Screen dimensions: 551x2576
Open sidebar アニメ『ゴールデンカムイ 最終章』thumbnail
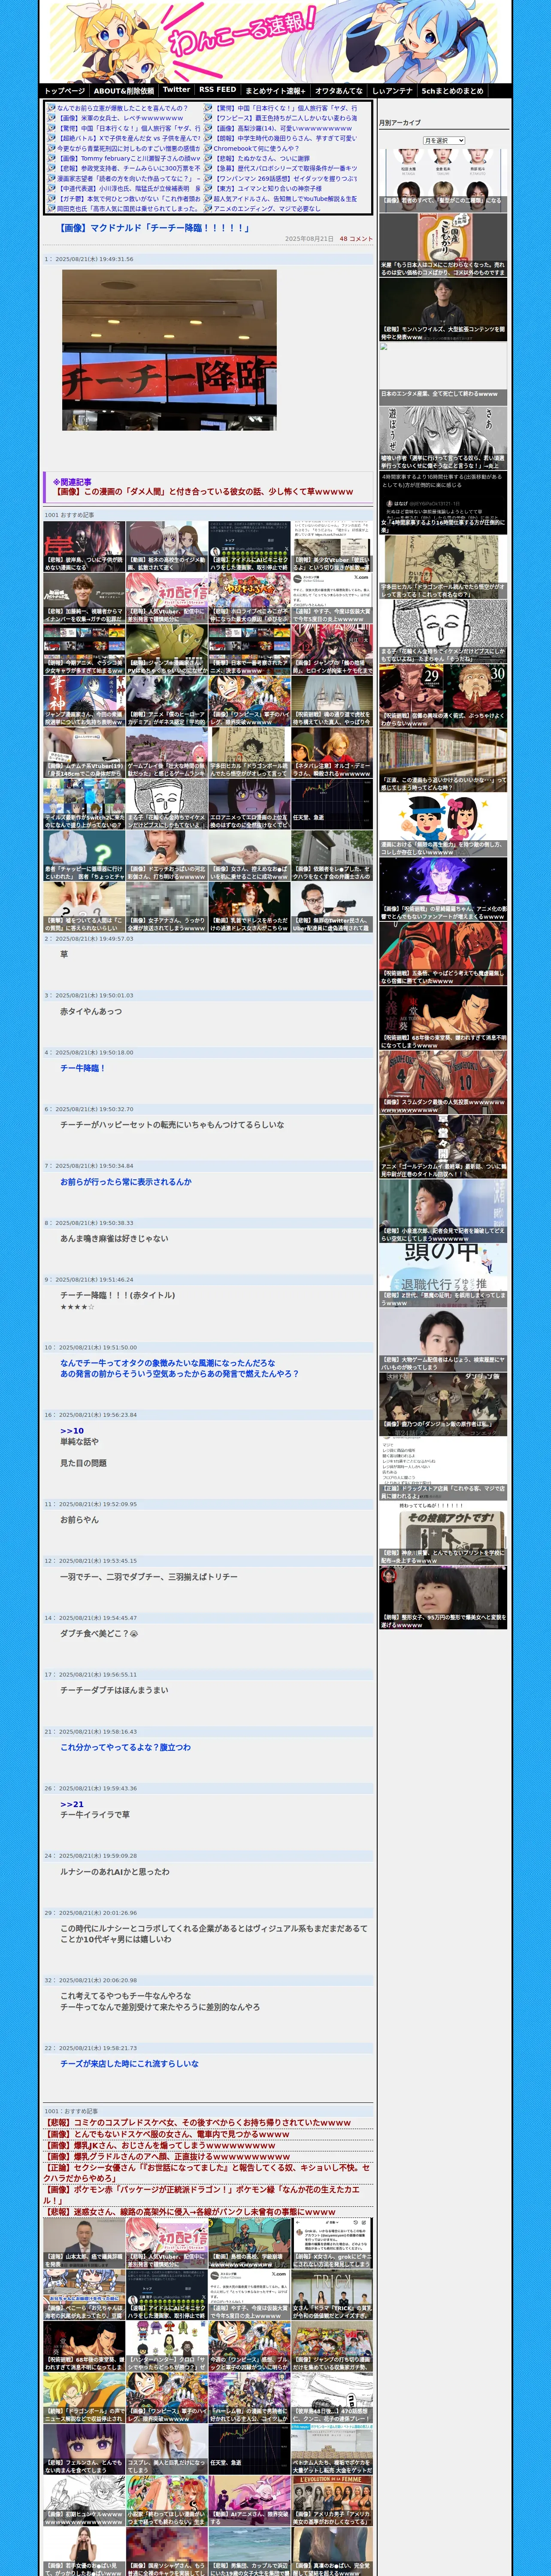point(443,1147)
